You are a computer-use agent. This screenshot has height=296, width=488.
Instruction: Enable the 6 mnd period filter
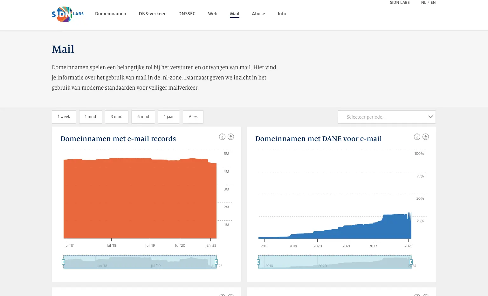click(x=143, y=117)
